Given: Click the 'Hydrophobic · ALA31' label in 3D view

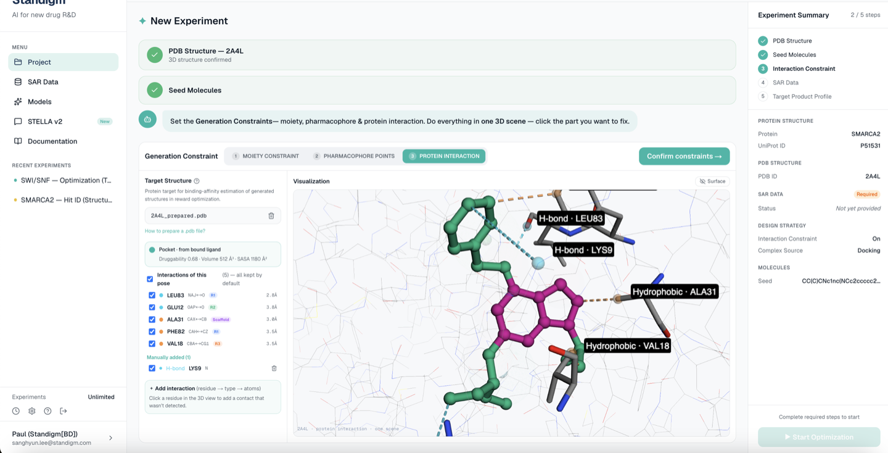Looking at the screenshot, I should click(675, 291).
